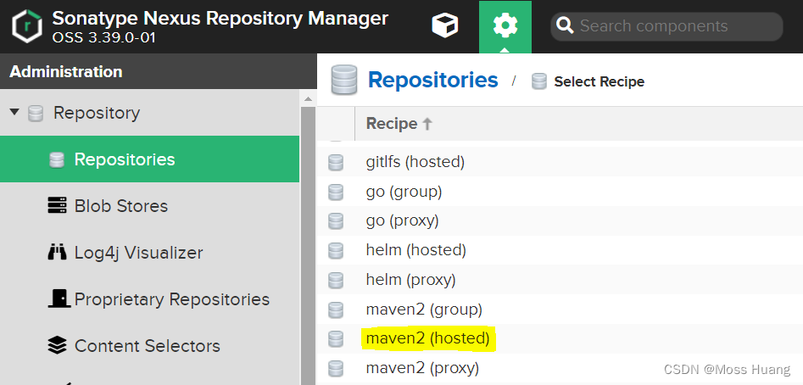This screenshot has height=385, width=803.
Task: Click the Log4j Visualizer binoculars icon
Action: (58, 252)
